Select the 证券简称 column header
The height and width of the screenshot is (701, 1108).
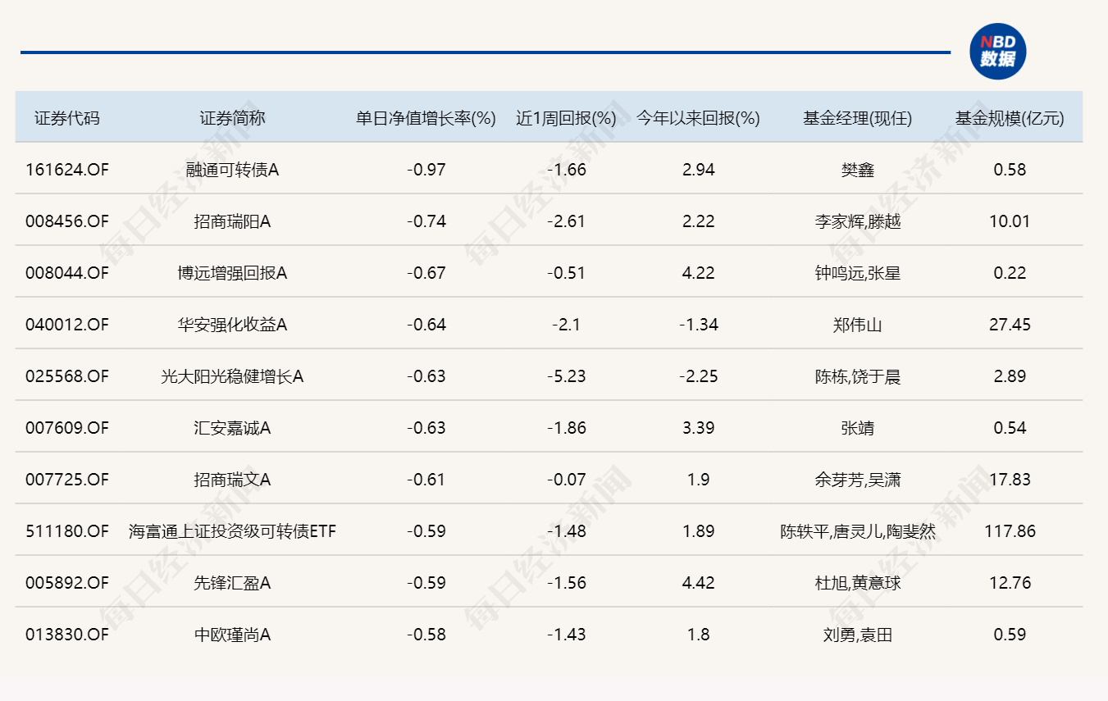233,118
